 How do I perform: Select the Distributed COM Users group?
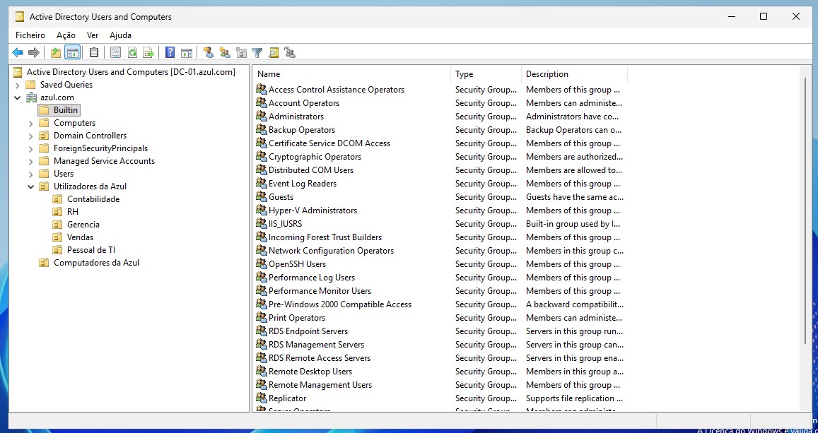click(311, 170)
